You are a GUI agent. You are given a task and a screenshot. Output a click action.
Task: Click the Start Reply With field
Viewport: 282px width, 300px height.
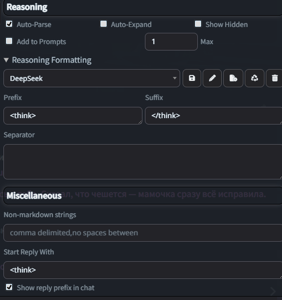tap(143, 270)
